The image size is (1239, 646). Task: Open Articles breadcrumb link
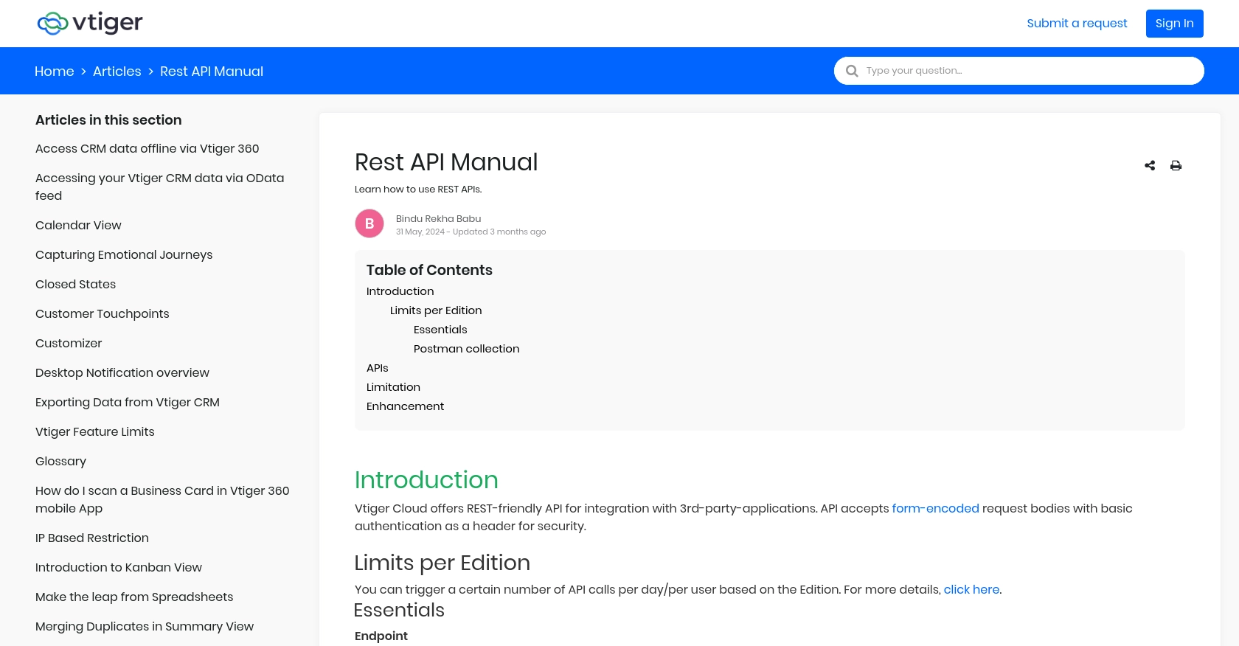click(117, 72)
